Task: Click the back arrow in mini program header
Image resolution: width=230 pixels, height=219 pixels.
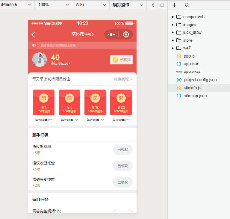Action: click(33, 35)
